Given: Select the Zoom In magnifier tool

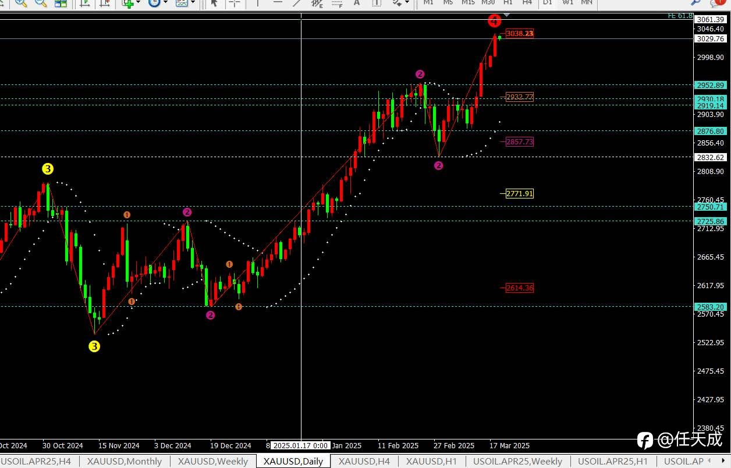Looking at the screenshot, I should (x=21, y=3).
